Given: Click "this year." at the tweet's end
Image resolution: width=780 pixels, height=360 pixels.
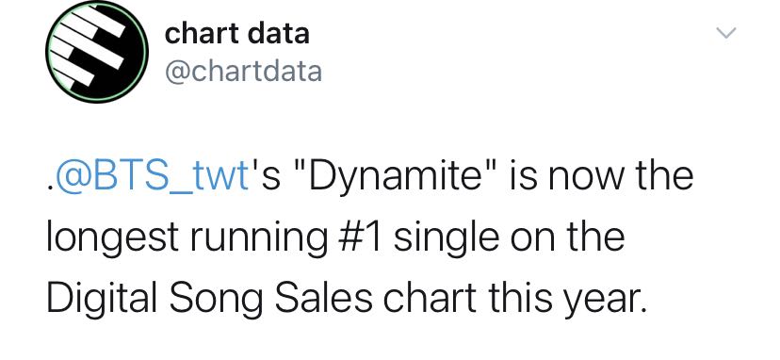Looking at the screenshot, I should (x=567, y=298).
